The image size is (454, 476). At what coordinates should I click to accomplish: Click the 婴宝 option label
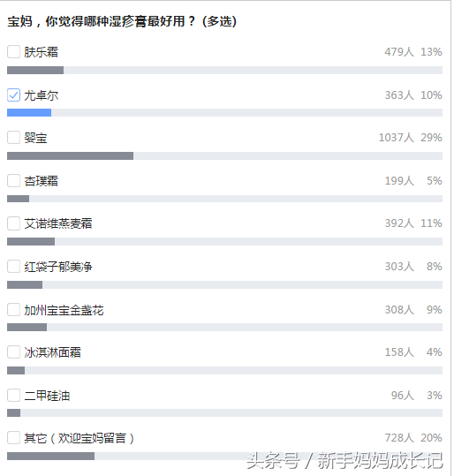tap(35, 138)
